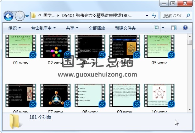Viewport: 195px width, 133px height.
Task: Click the Forward navigation arrow button
Action: click(x=19, y=15)
